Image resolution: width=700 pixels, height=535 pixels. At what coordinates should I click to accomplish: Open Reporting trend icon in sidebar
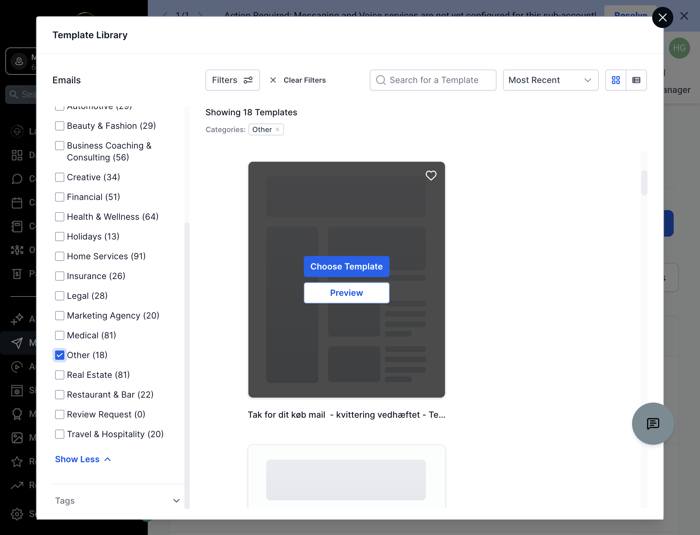tap(17, 485)
